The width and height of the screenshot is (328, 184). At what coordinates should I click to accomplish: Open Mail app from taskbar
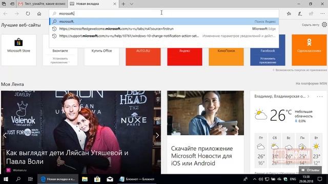point(110,179)
